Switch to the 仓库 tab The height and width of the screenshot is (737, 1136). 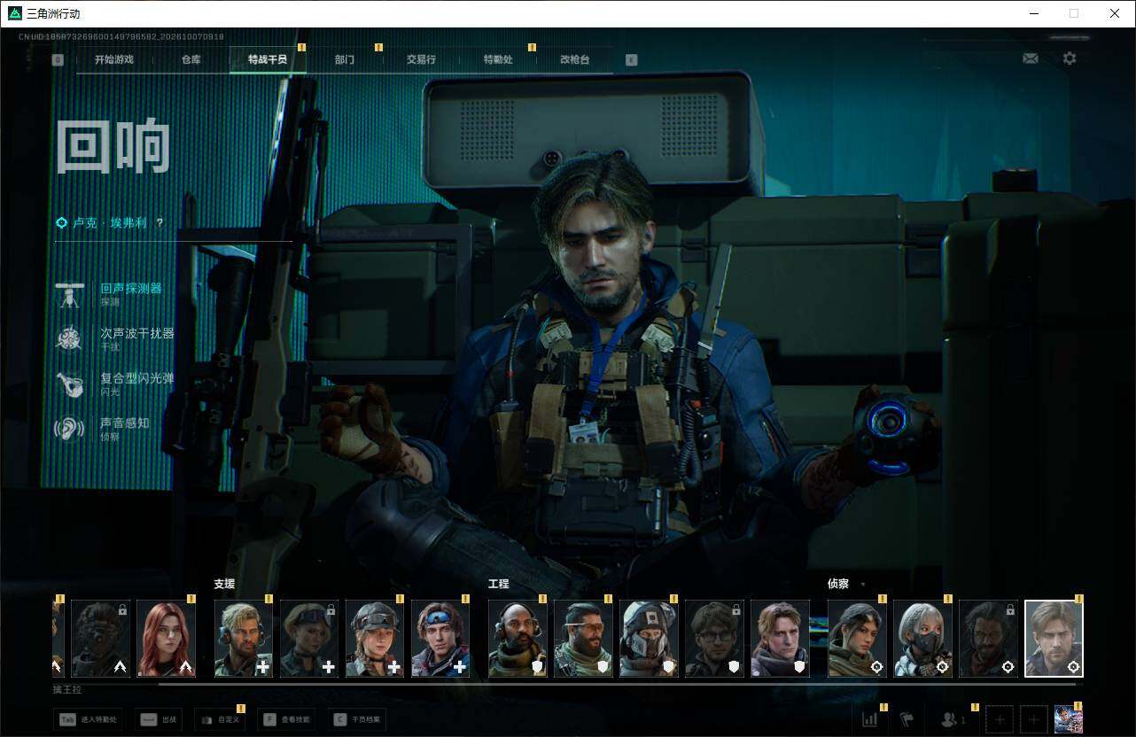pyautogui.click(x=191, y=60)
